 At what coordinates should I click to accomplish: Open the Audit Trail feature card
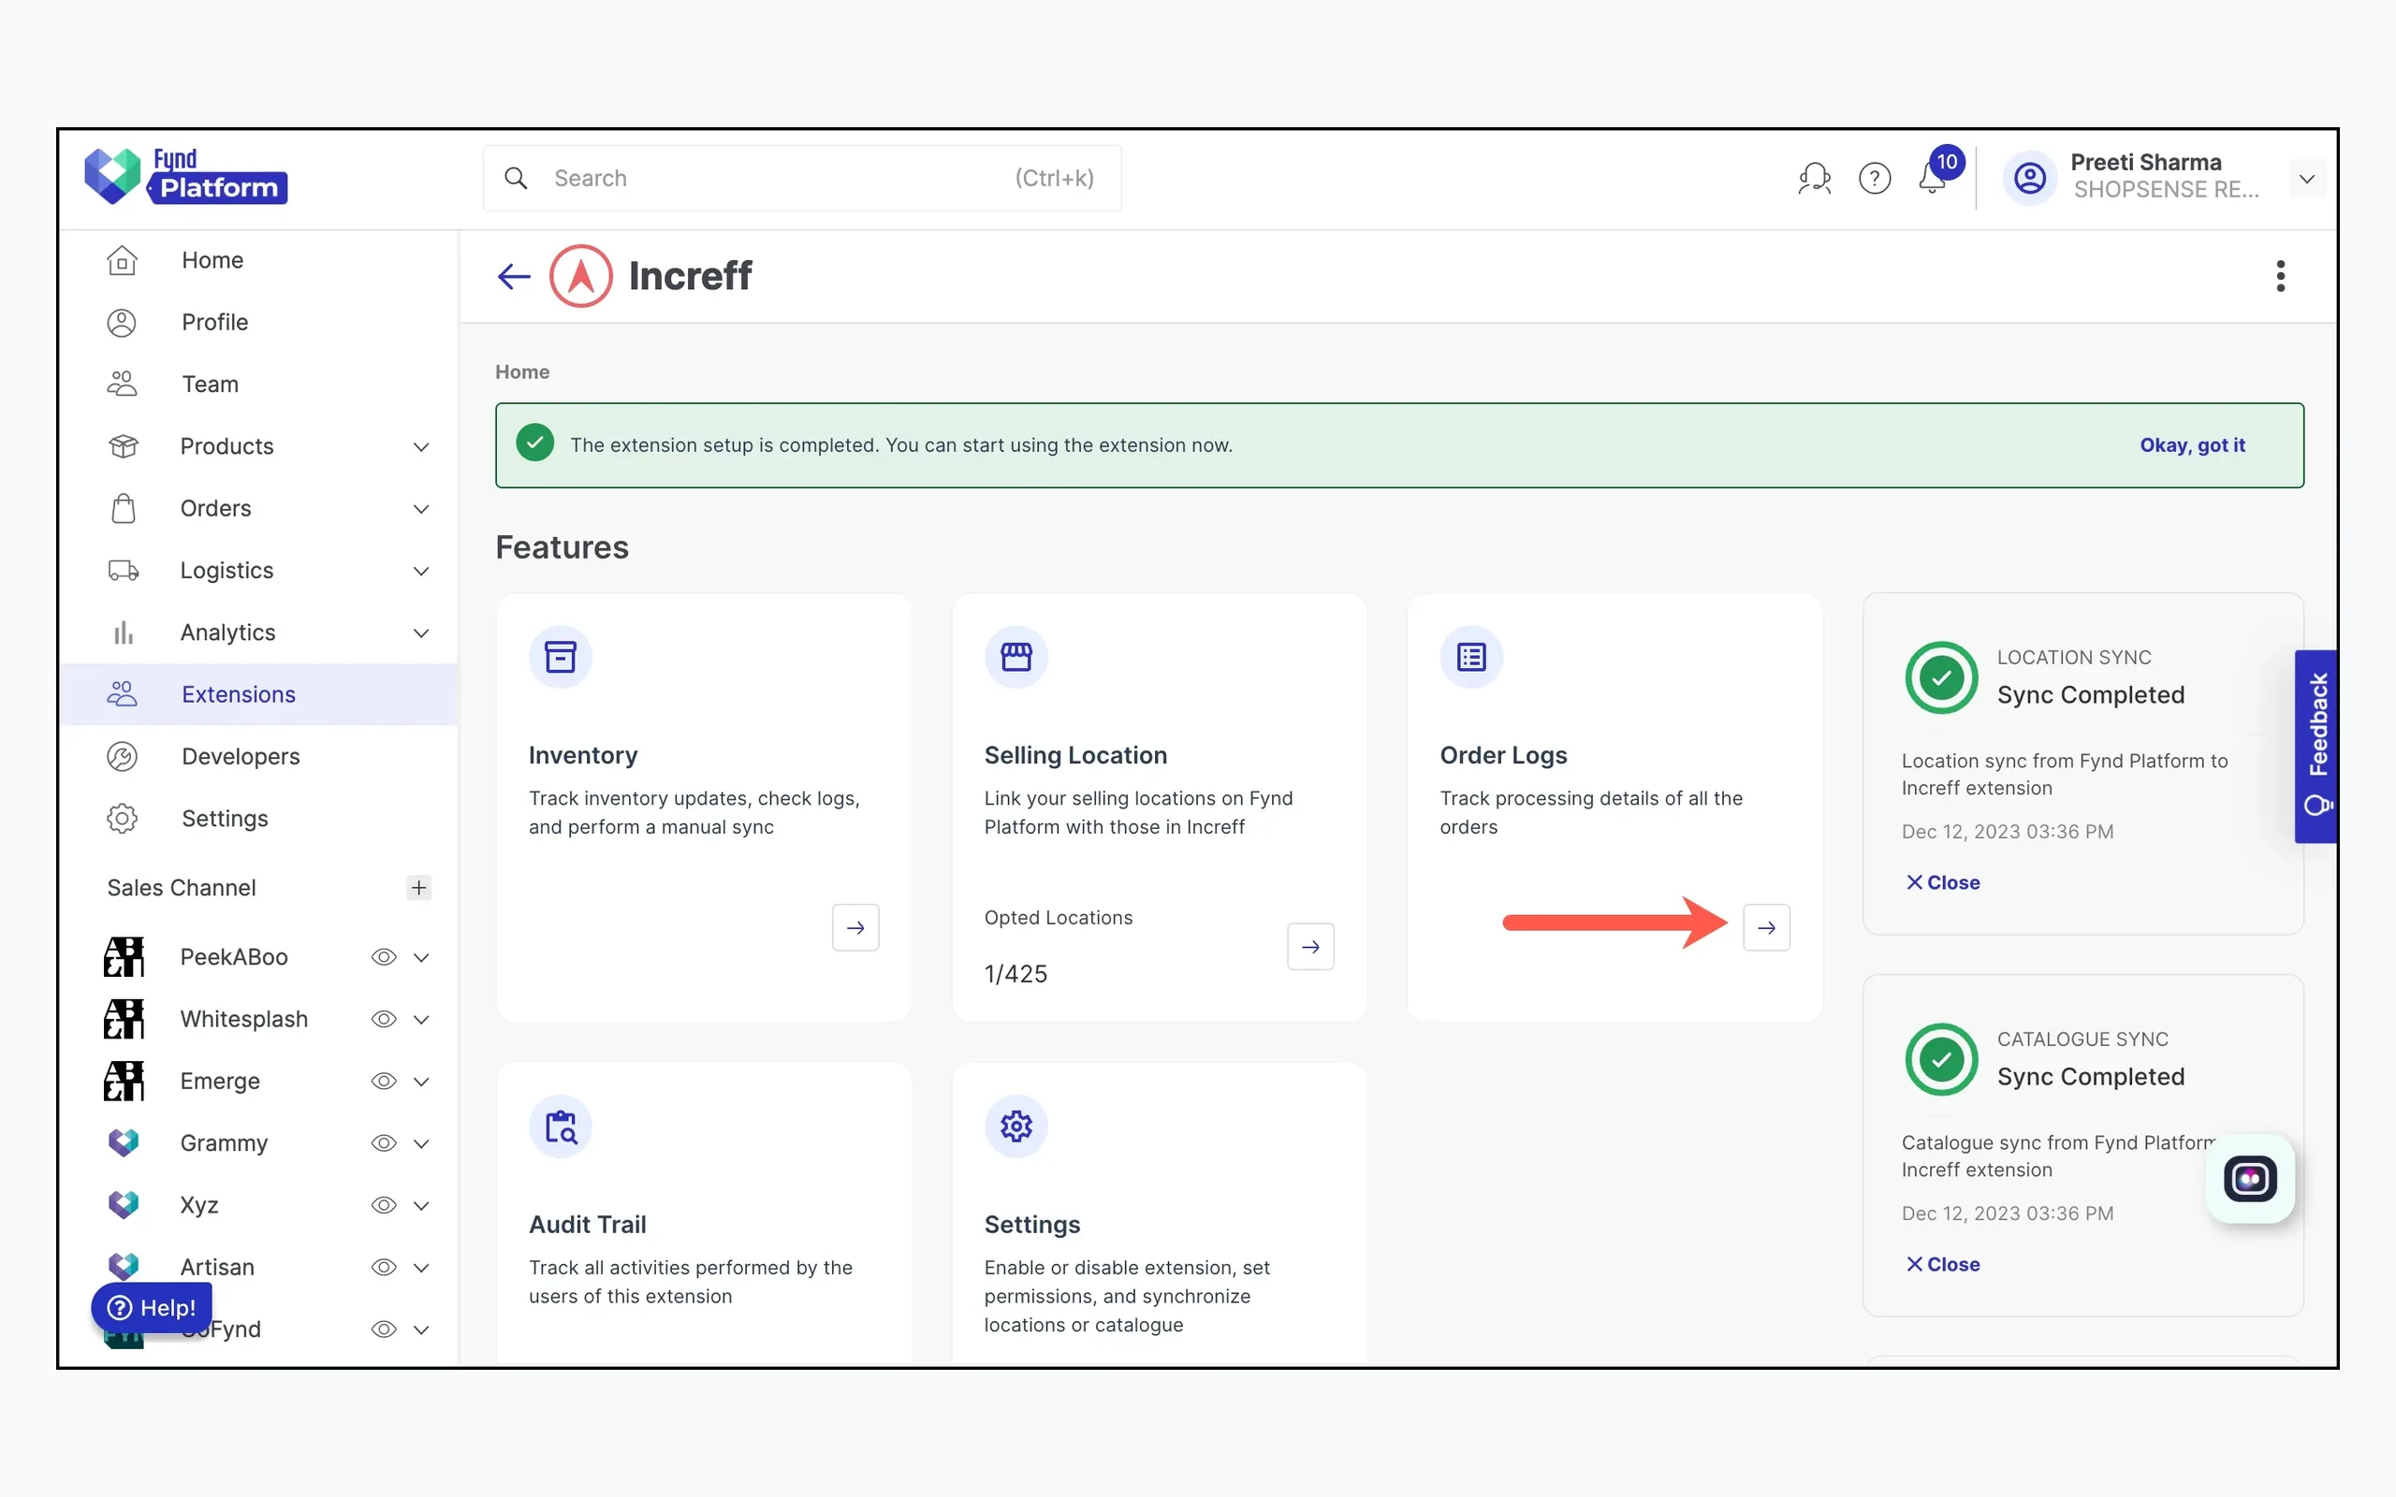click(704, 1214)
